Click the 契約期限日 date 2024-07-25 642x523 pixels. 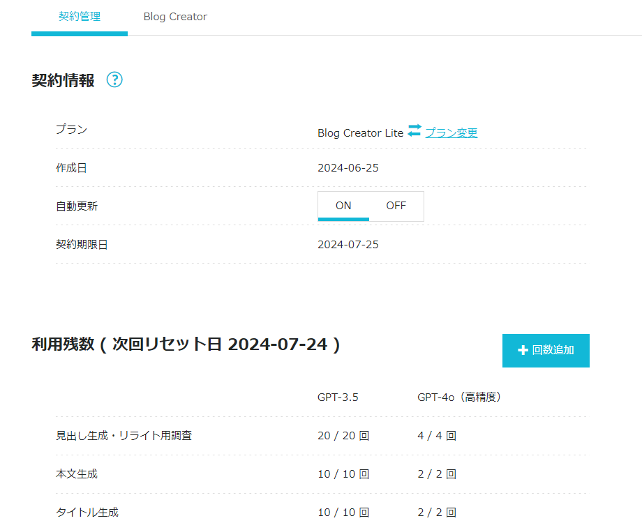(x=348, y=245)
